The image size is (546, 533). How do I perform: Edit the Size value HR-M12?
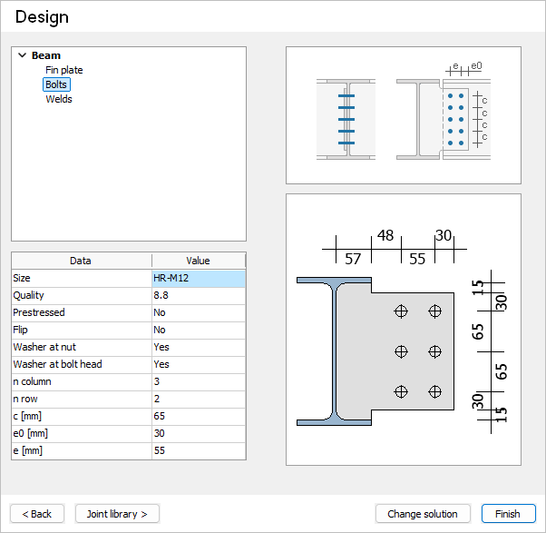pos(199,278)
